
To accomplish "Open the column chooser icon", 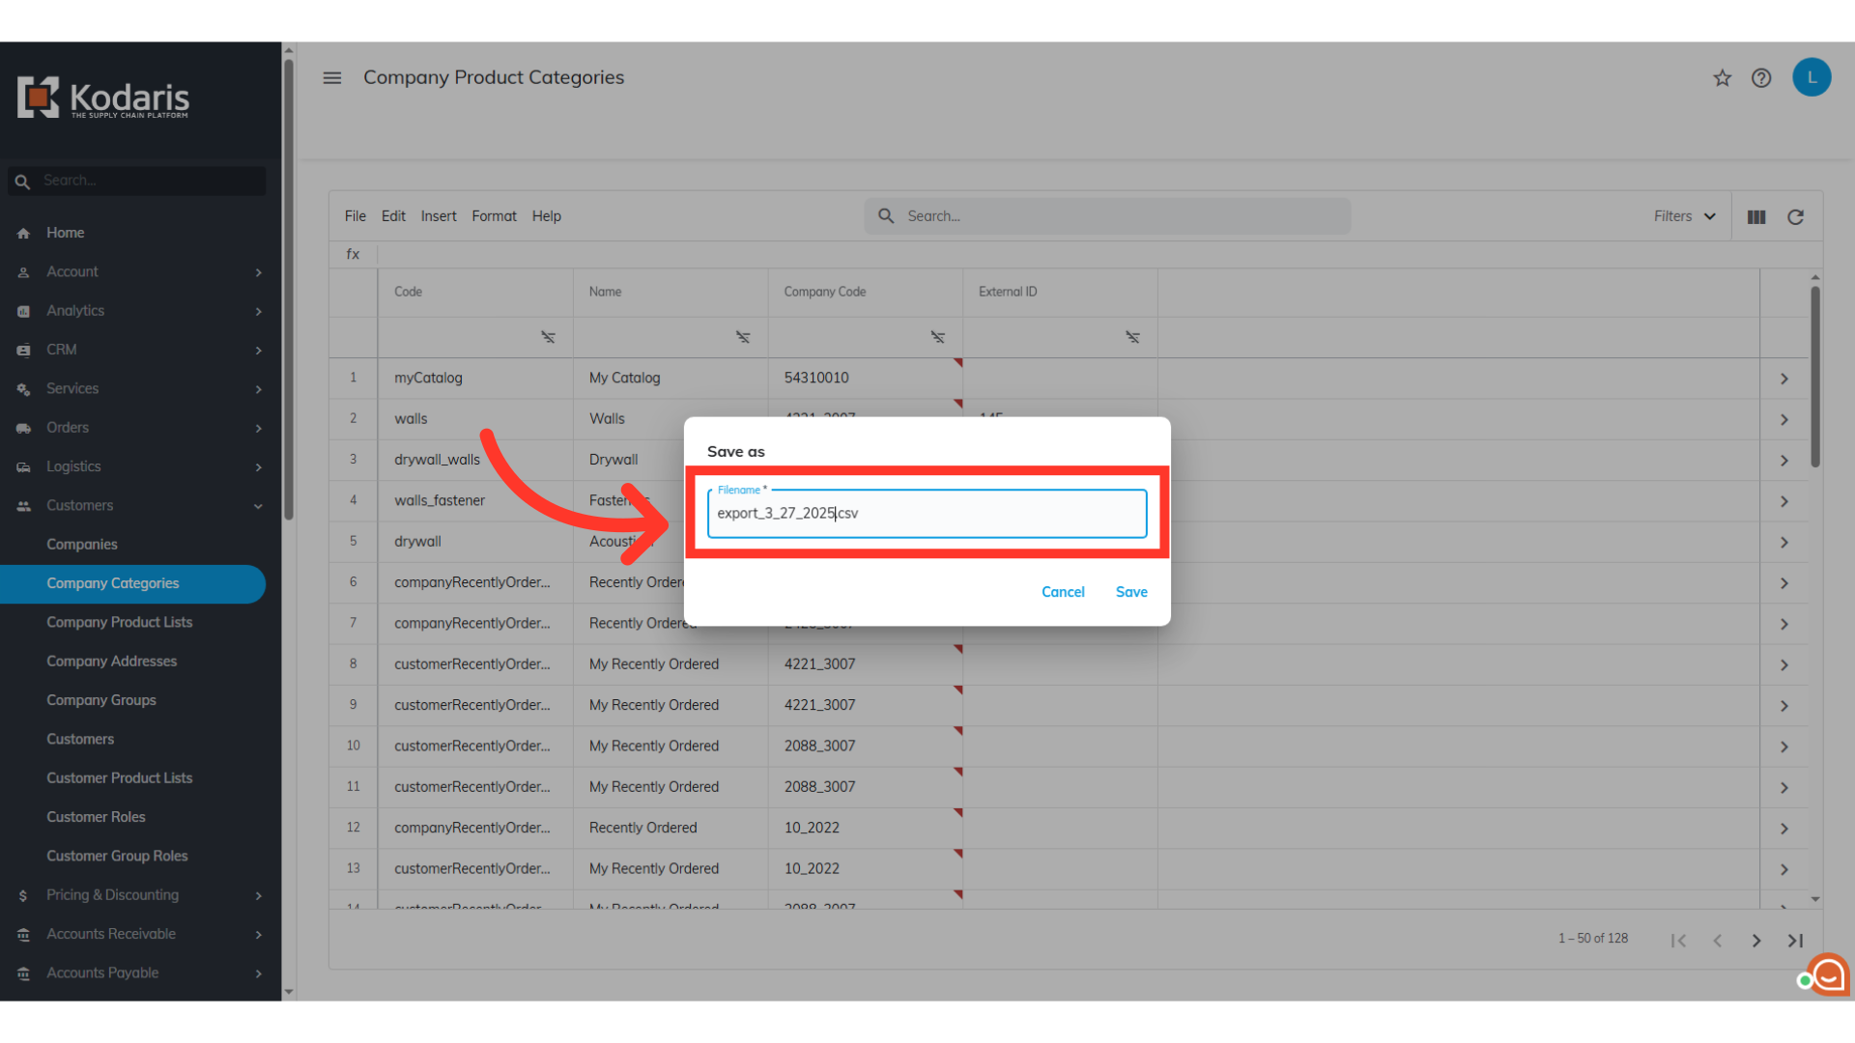I will tap(1756, 217).
